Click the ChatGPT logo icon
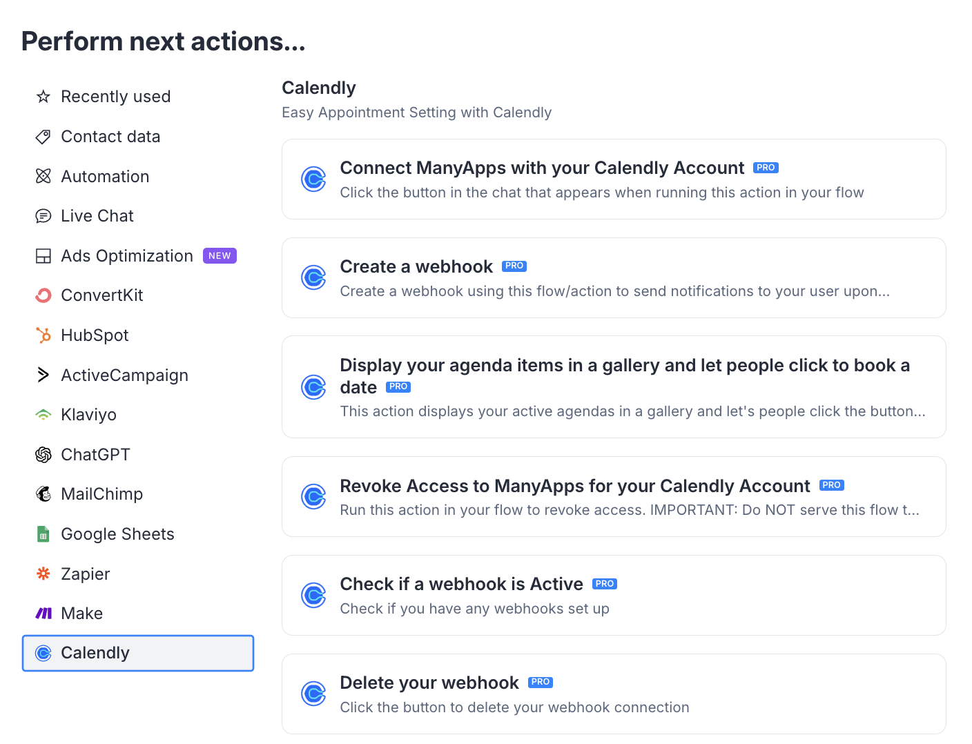Viewport: 972px width, 744px height. coord(43,455)
